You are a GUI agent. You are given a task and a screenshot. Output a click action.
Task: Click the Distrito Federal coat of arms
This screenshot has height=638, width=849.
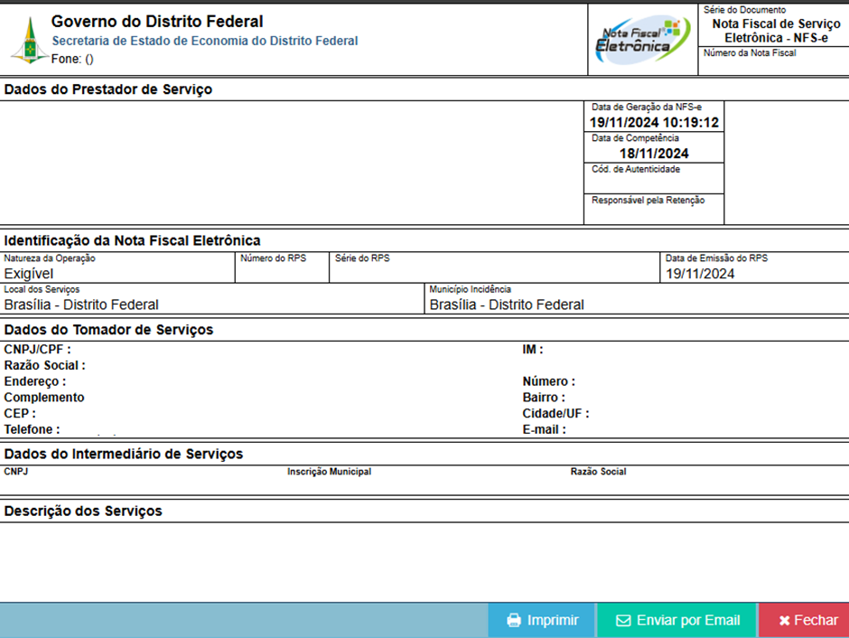click(x=29, y=40)
